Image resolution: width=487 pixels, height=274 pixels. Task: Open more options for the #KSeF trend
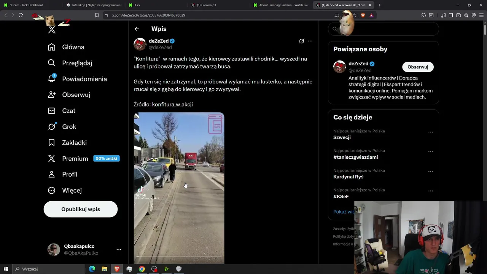click(431, 191)
